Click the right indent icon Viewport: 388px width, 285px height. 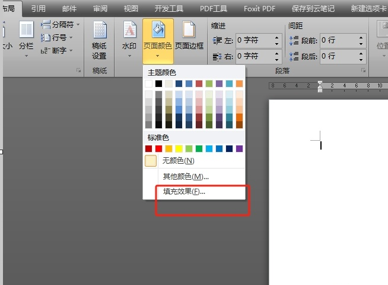coord(218,57)
